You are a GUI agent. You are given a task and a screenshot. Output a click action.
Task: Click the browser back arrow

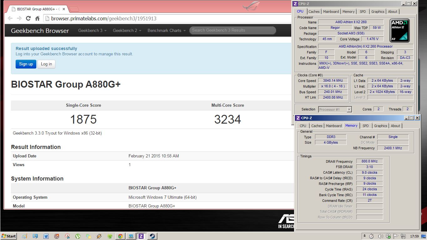(10, 18)
